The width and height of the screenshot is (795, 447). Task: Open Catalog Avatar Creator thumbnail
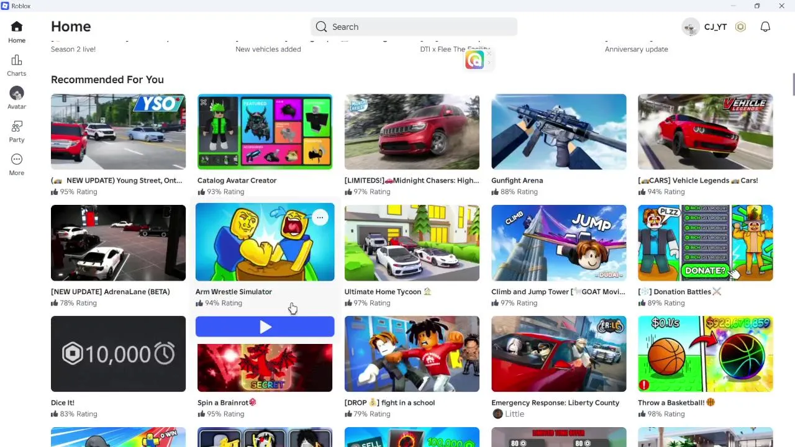point(265,132)
